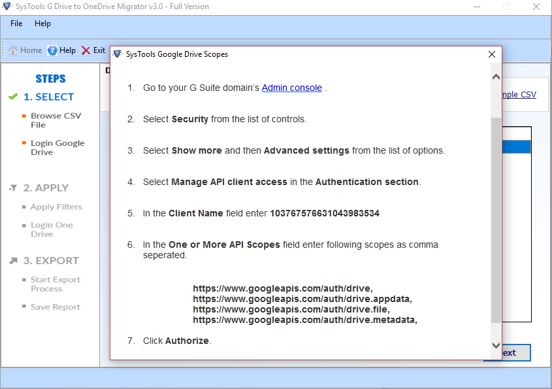This screenshot has width=552, height=389.
Task: Click the filter funnel icon beside 2. APPLY
Action: 13,188
